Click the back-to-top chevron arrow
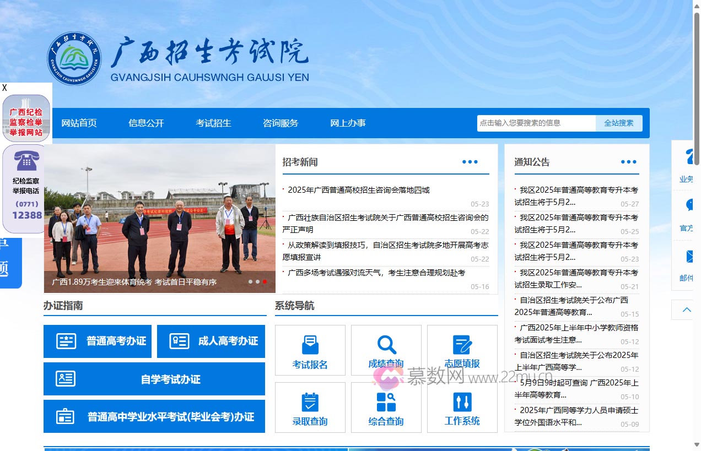Screen dimensions: 701x451 pyautogui.click(x=687, y=310)
